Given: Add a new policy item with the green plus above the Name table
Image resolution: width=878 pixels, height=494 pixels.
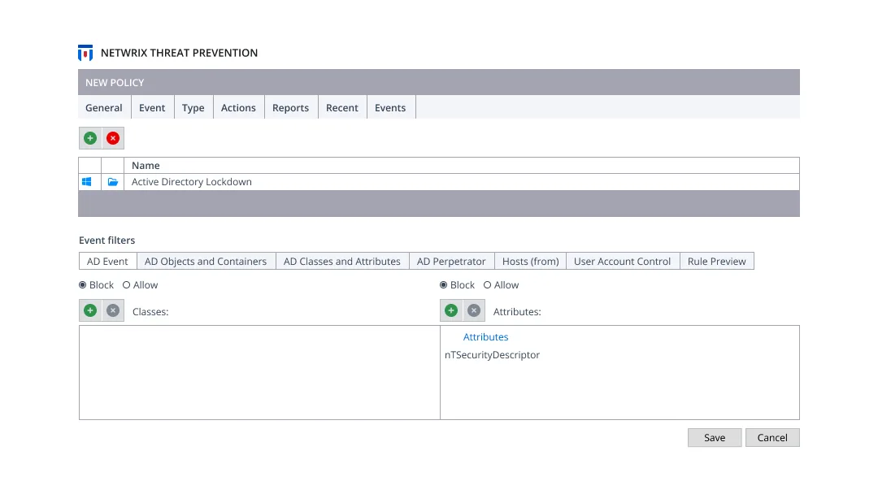Looking at the screenshot, I should (90, 138).
